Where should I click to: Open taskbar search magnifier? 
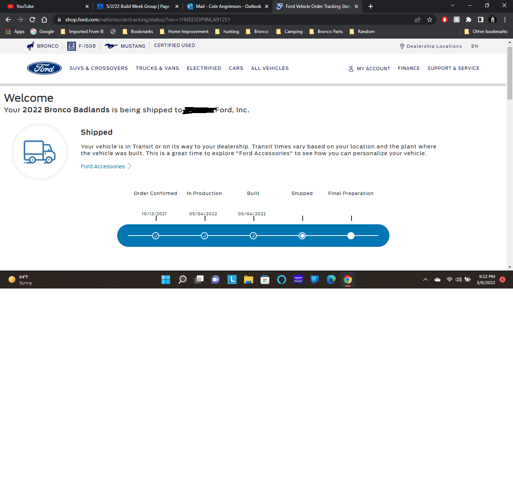(x=183, y=280)
